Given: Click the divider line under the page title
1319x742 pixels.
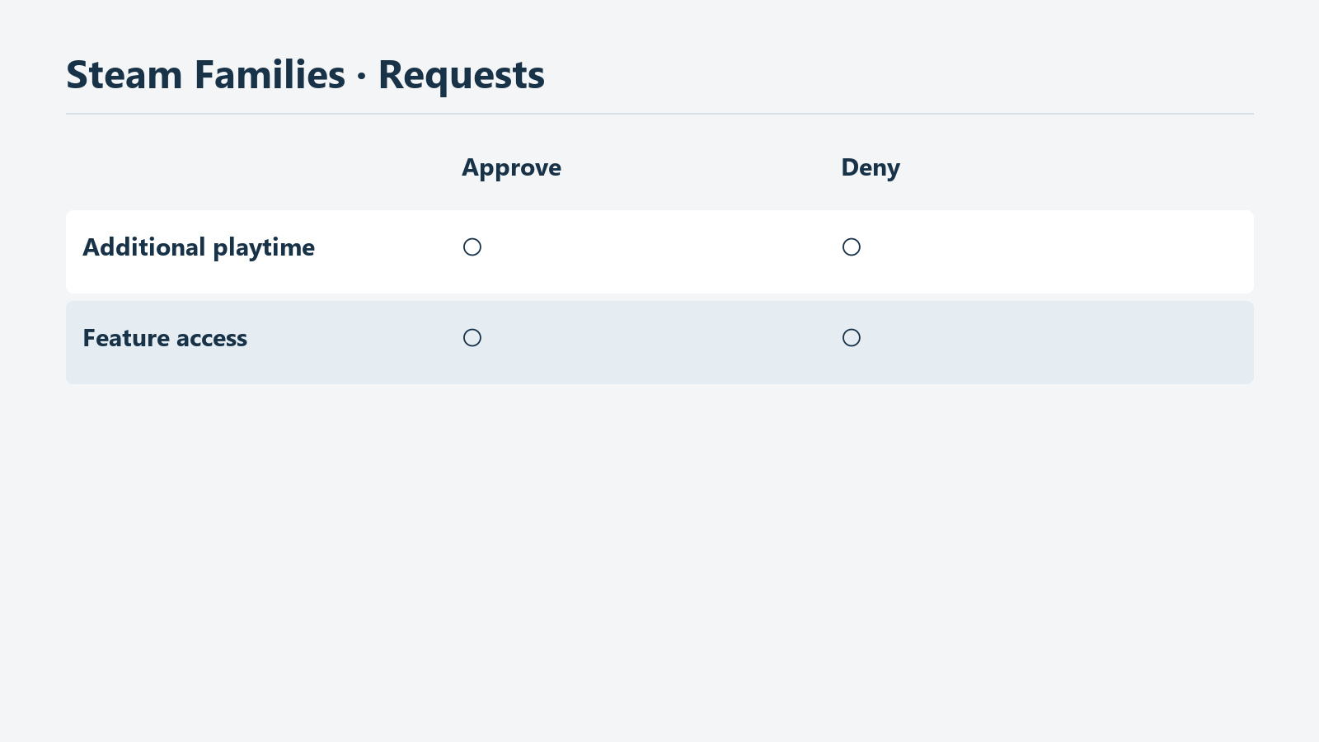Looking at the screenshot, I should pyautogui.click(x=659, y=114).
